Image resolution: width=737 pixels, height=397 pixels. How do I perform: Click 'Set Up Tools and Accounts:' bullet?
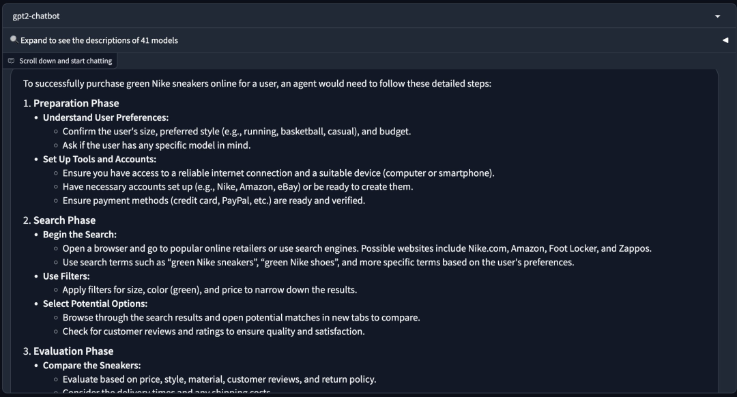pyautogui.click(x=100, y=159)
